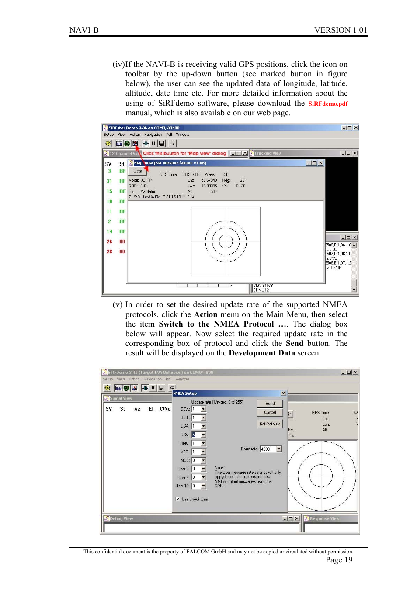Open the RMC update rate dropdown
The image size is (417, 590).
(203, 443)
